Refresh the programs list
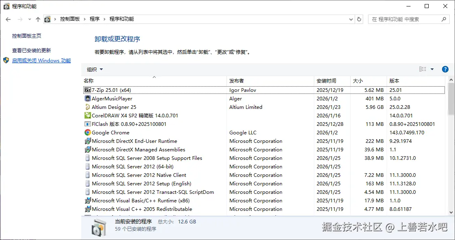The image size is (455, 240). click(x=359, y=19)
